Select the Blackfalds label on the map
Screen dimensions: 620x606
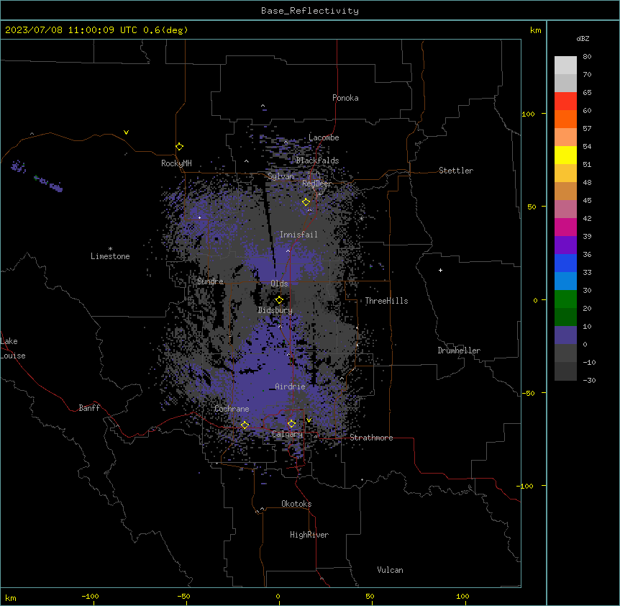click(x=317, y=160)
